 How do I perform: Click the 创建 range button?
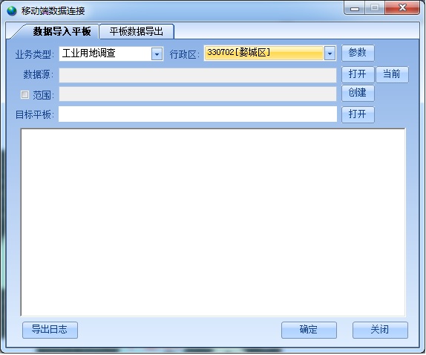point(358,93)
